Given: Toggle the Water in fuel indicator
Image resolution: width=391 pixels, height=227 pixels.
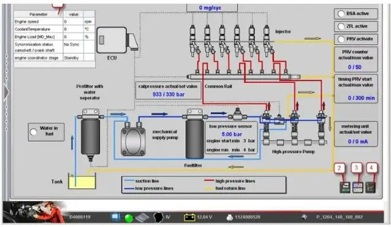Looking at the screenshot, I should click(34, 132).
